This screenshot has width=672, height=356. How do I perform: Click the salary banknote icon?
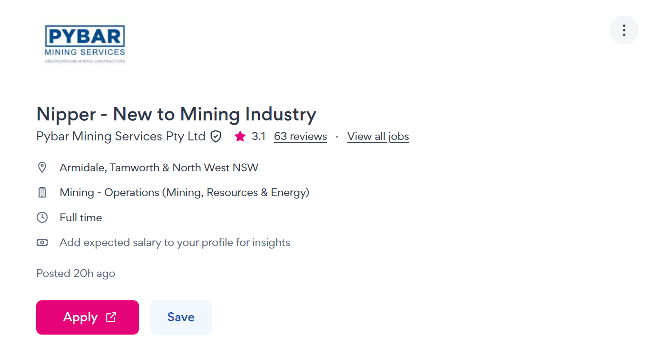tap(42, 243)
